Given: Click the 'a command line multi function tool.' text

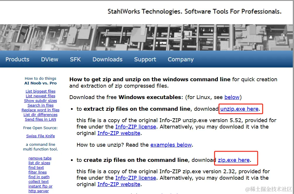Looking at the screenshot, I should pyautogui.click(x=40, y=147).
